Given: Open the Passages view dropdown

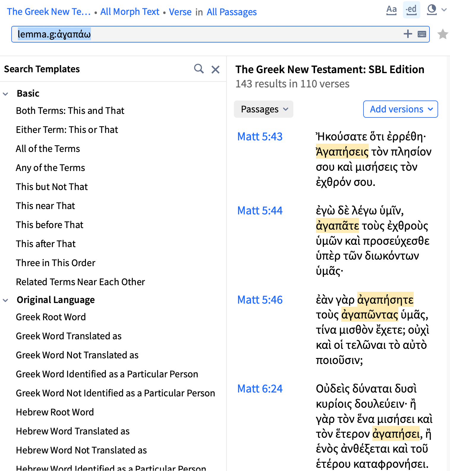Looking at the screenshot, I should tap(264, 109).
